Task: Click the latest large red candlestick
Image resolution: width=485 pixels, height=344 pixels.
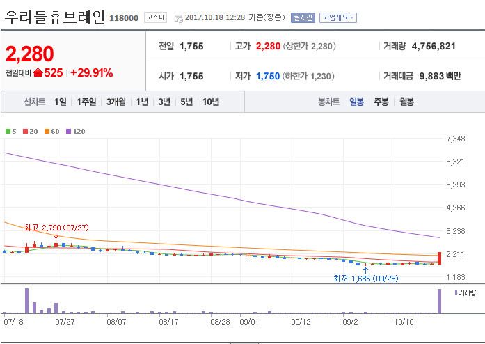Action: click(439, 258)
